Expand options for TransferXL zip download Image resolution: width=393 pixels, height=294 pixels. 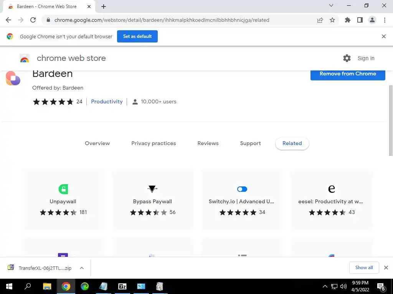82,268
